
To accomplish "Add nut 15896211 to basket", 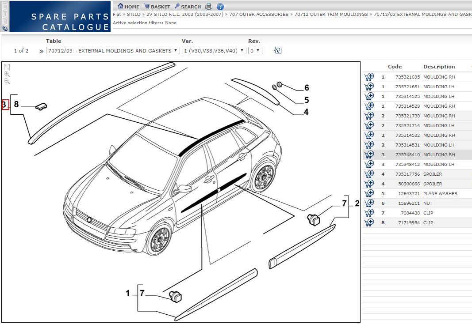I will pos(369,203).
